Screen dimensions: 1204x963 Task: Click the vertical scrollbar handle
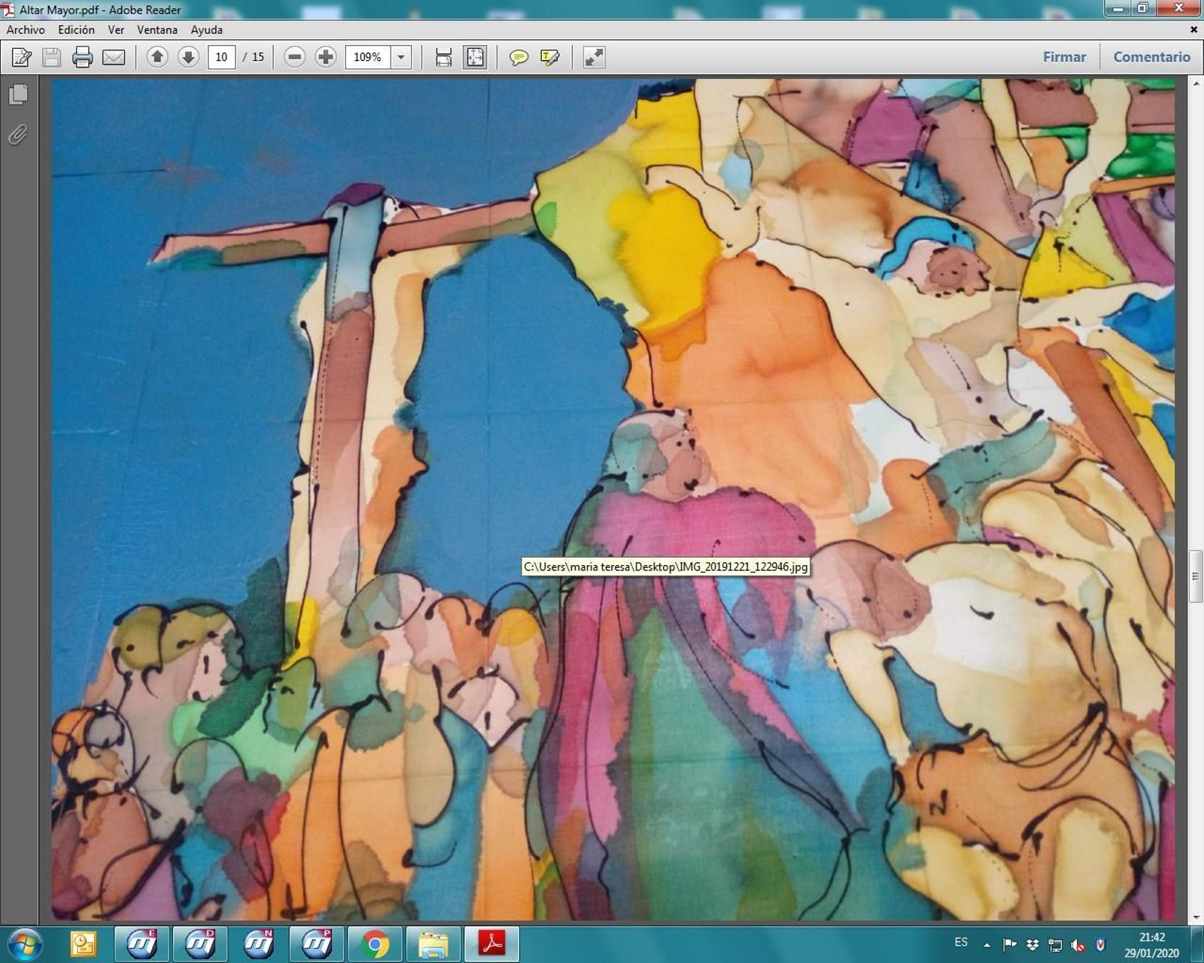[x=1196, y=576]
